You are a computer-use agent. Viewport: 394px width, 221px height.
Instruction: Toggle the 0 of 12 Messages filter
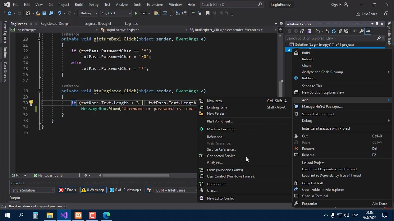pyautogui.click(x=126, y=190)
